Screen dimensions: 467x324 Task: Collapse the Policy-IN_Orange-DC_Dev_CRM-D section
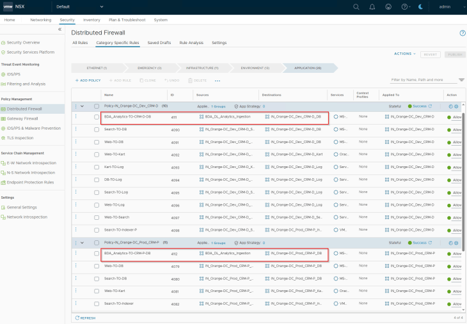[82, 106]
